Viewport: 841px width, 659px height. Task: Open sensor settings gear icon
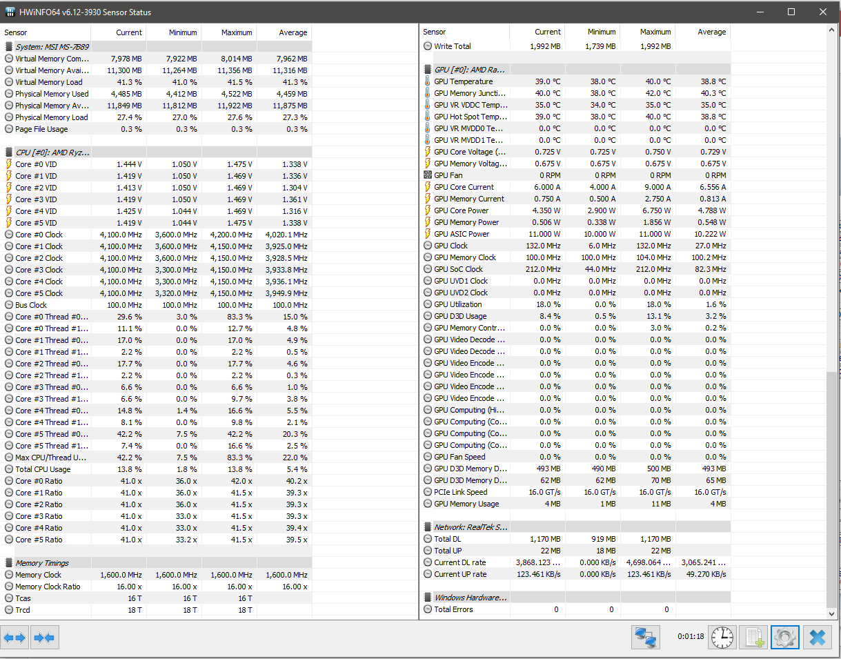click(x=784, y=637)
